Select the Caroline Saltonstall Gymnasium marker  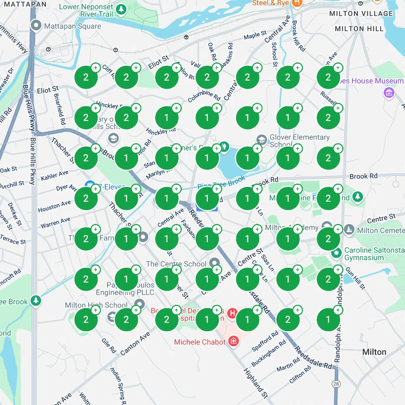point(336,253)
